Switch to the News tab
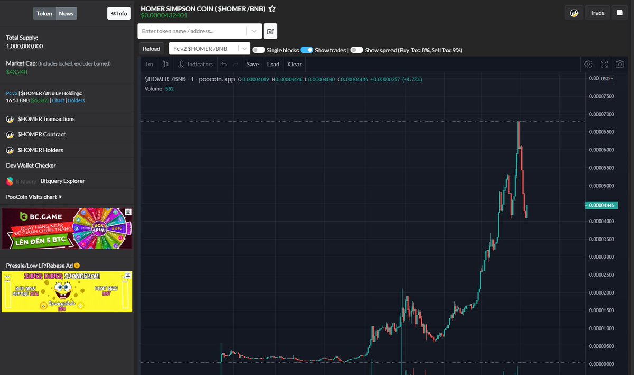Screen dimensions: 634x375 [x=66, y=13]
